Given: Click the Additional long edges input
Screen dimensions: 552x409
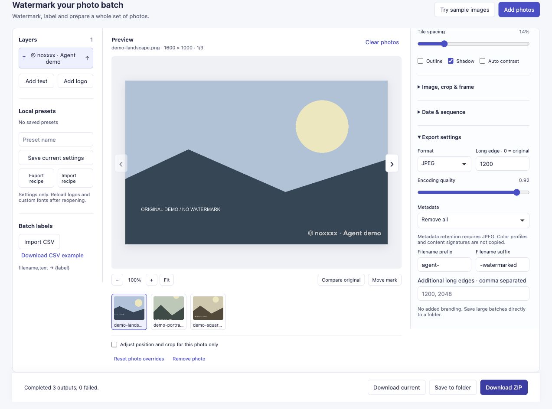Looking at the screenshot, I should pyautogui.click(x=474, y=294).
